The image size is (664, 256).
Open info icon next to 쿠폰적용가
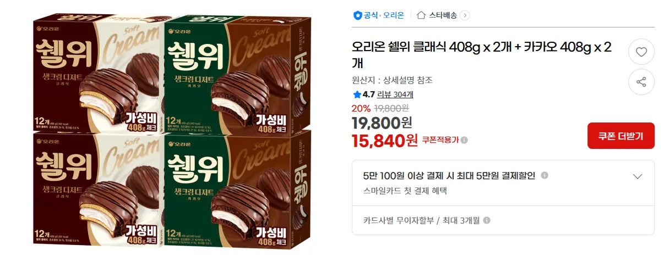[464, 140]
